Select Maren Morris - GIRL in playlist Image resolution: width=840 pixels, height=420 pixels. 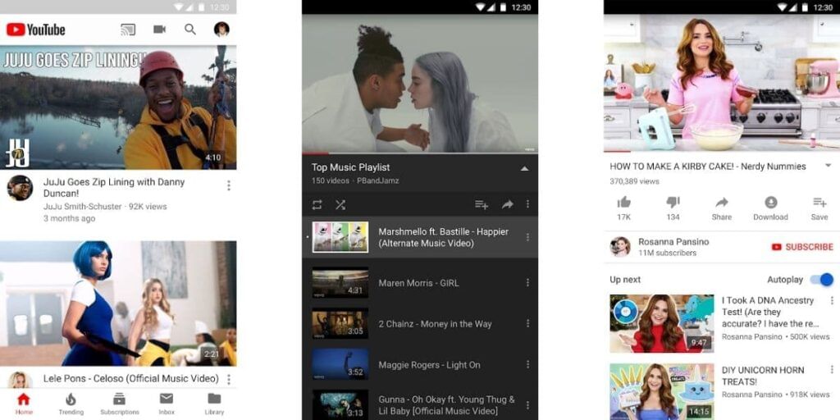pos(419,283)
